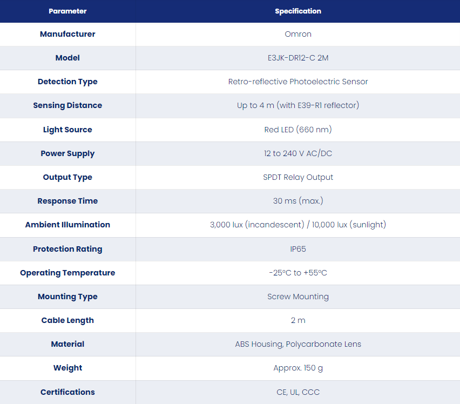Select the SPDT Relay Output cell
This screenshot has width=460, height=404.
tap(298, 177)
